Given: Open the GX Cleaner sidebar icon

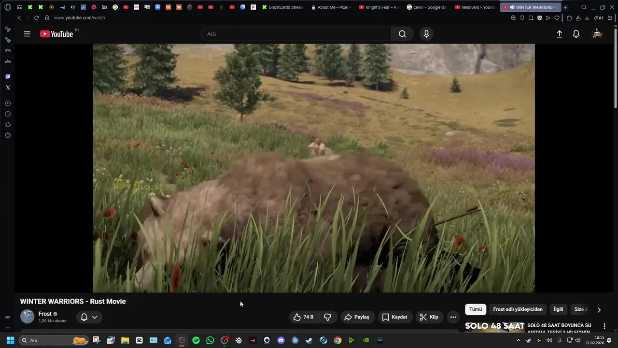Looking at the screenshot, I should pos(8,40).
